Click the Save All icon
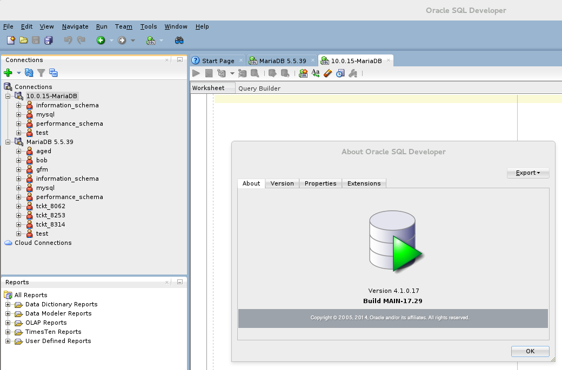562x370 pixels. coord(49,40)
